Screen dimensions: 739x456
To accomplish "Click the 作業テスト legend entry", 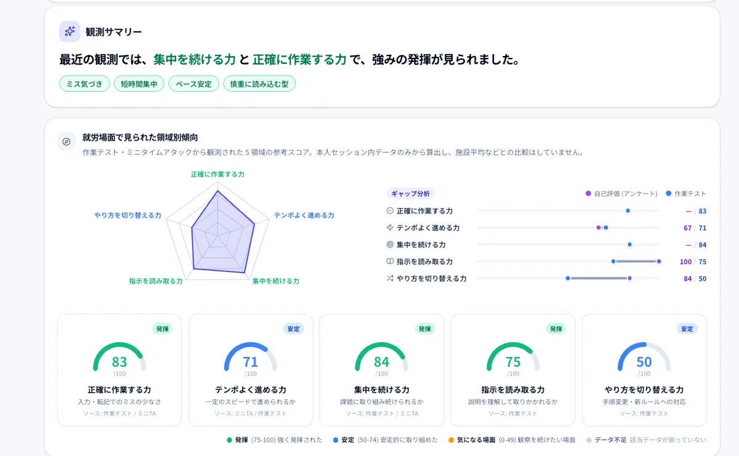I will point(686,193).
